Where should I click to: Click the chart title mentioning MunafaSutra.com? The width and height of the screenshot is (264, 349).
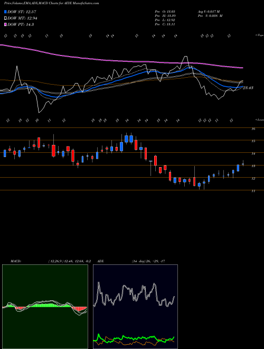coord(52,3)
